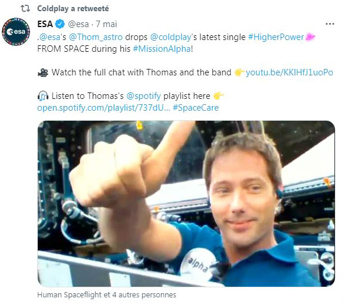Open the youtu.be/KKIHfJ1uoPo link
Screen dimensions: 345x305
click(289, 72)
